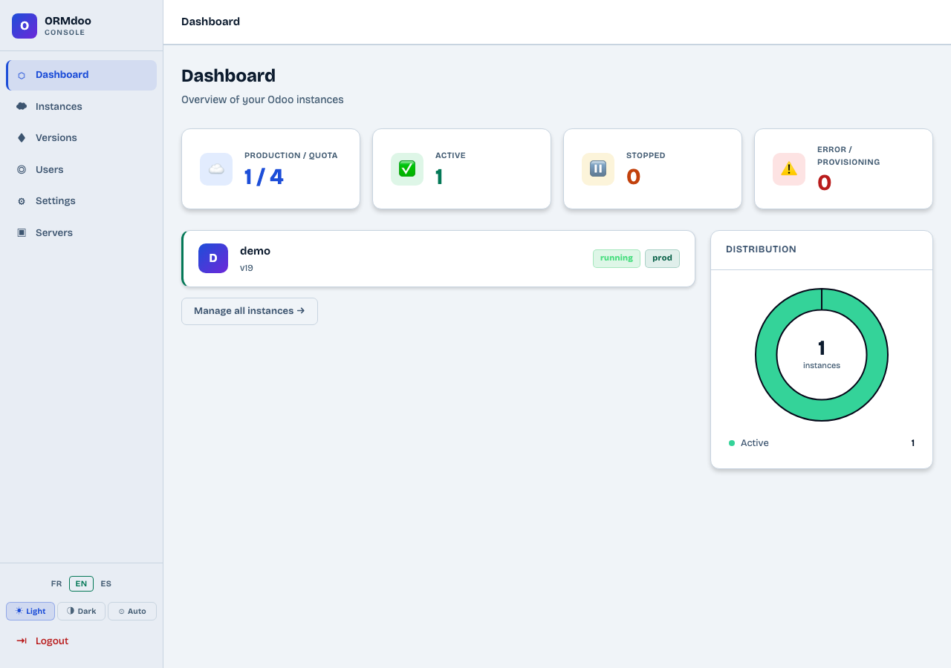Click the Active count card
The height and width of the screenshot is (668, 951).
click(461, 169)
